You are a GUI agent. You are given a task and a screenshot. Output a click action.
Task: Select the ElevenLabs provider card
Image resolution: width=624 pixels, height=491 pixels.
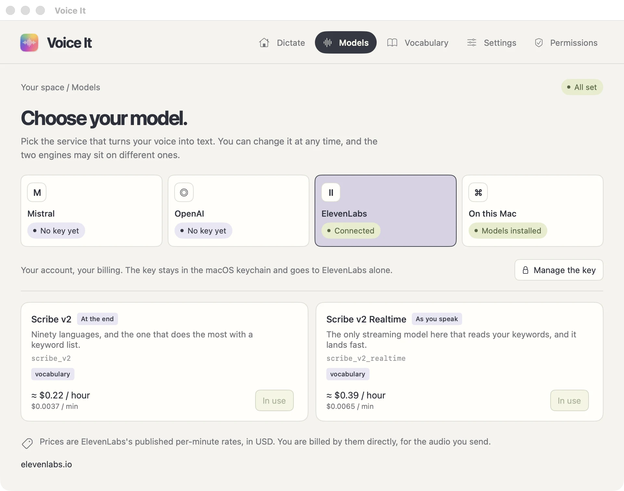[x=385, y=211]
